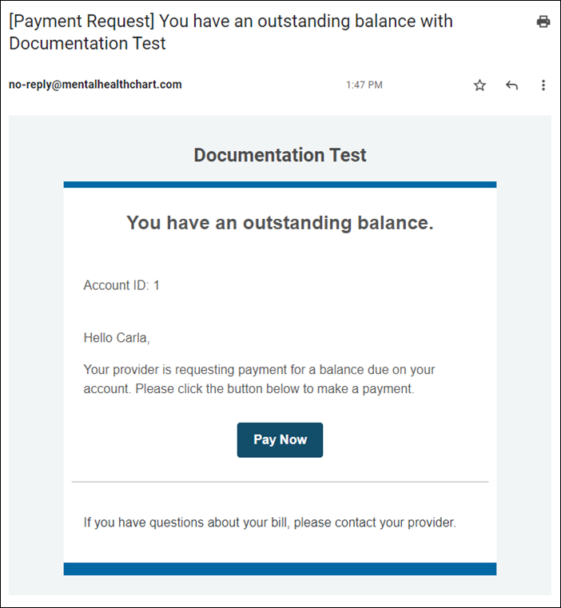Click sender address no-reply@mentalhealthchart.com
This screenshot has height=608, width=561.
pos(95,85)
